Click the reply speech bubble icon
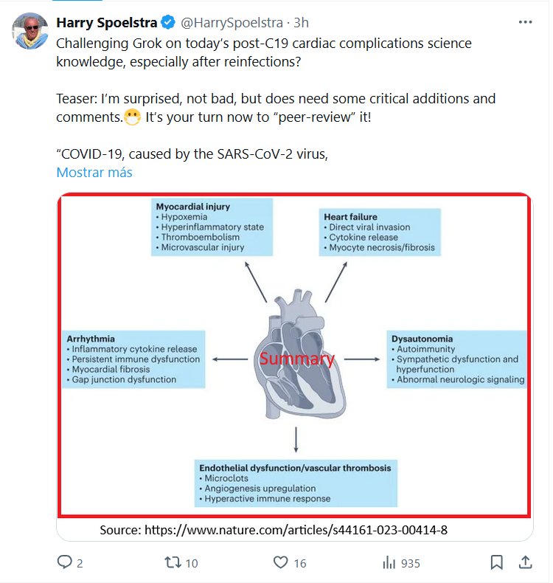The image size is (553, 583). (x=65, y=562)
